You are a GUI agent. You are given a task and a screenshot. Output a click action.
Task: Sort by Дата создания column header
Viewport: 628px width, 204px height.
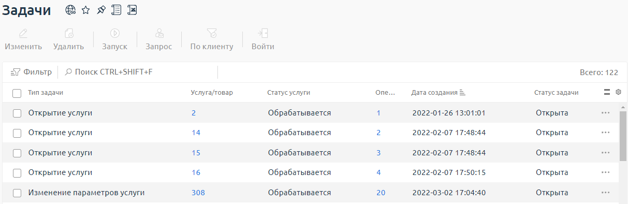pyautogui.click(x=434, y=93)
